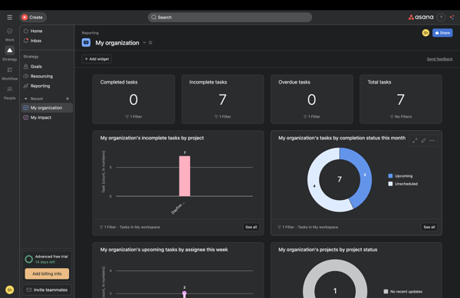460x298 pixels.
Task: Select My organization dashboard in sidebar
Action: (x=47, y=108)
